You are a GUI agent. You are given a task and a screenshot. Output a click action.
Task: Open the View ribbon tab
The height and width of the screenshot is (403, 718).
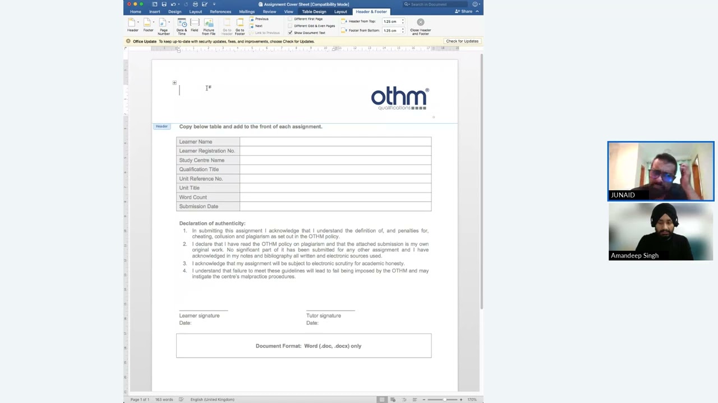(288, 11)
